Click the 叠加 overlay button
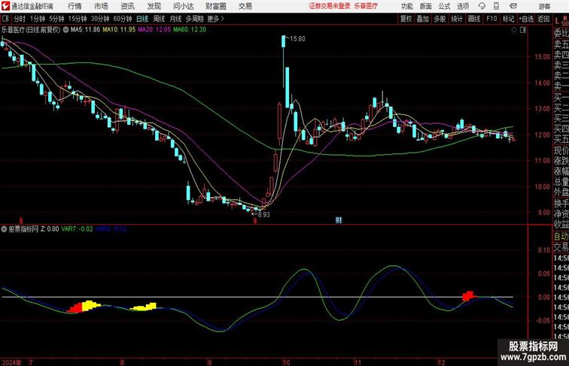This screenshot has width=569, height=366. pos(423,19)
